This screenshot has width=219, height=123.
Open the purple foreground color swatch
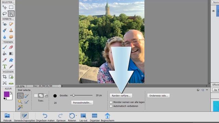click(x=7, y=94)
